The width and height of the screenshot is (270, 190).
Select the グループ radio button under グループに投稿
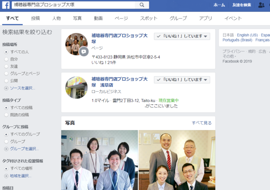[x=6, y=142]
